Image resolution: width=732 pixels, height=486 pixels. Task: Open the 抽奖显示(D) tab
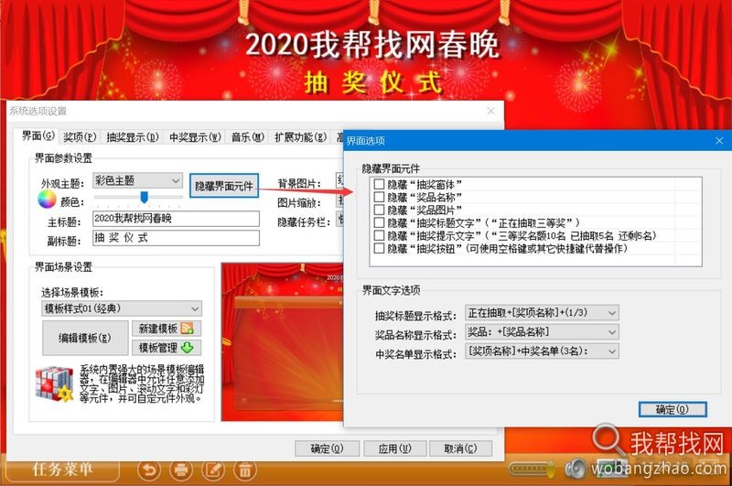pyautogui.click(x=133, y=136)
